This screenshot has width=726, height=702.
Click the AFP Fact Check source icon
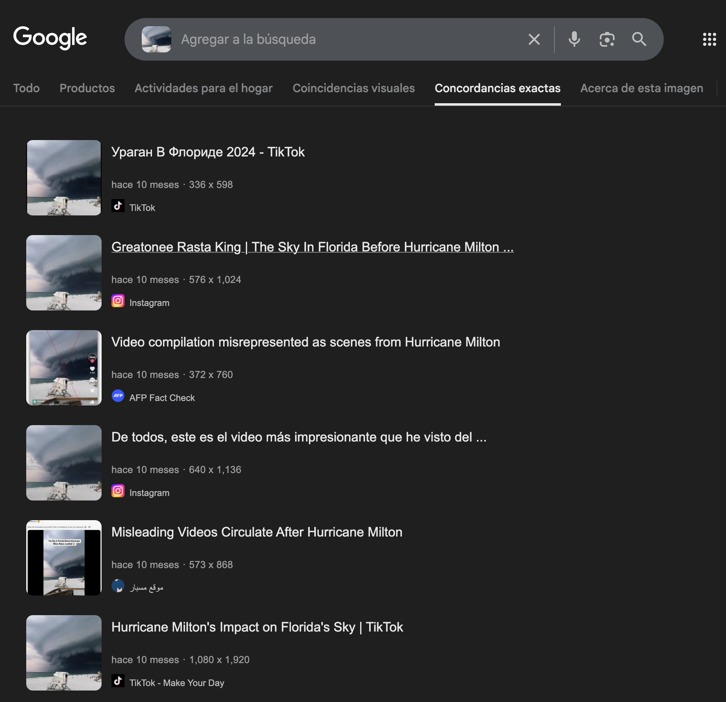(x=118, y=396)
